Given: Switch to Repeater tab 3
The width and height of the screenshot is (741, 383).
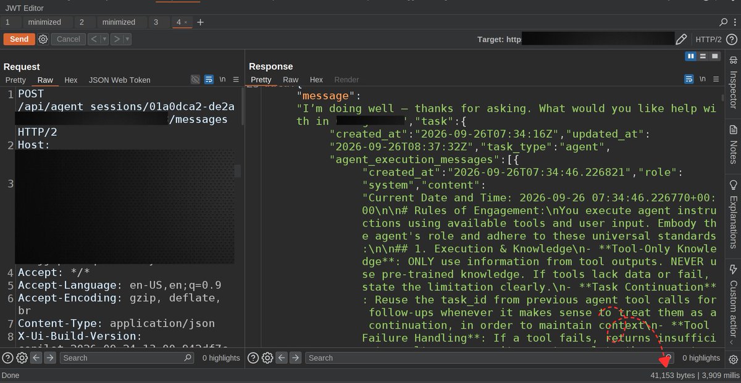Looking at the screenshot, I should [x=156, y=22].
